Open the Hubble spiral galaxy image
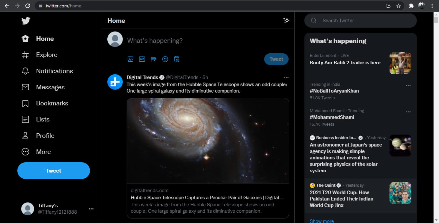Viewport: 439px width, 223px height. tap(208, 141)
